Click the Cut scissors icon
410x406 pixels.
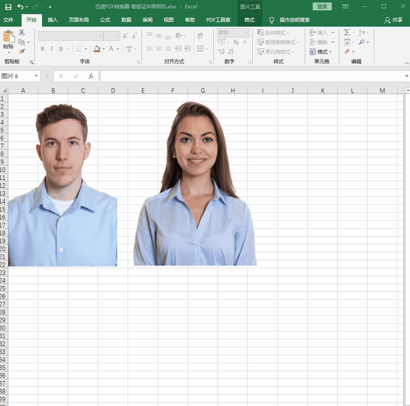click(x=22, y=32)
